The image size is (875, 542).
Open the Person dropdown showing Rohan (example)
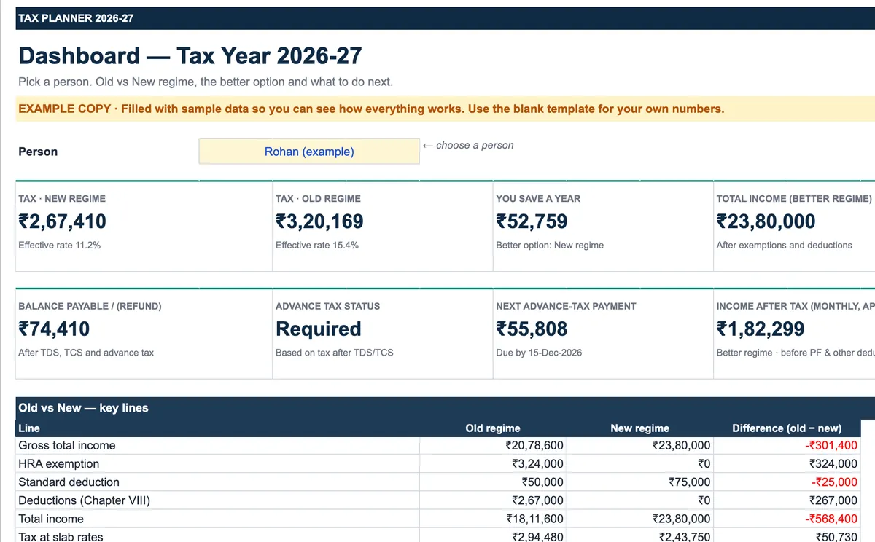pyautogui.click(x=309, y=152)
